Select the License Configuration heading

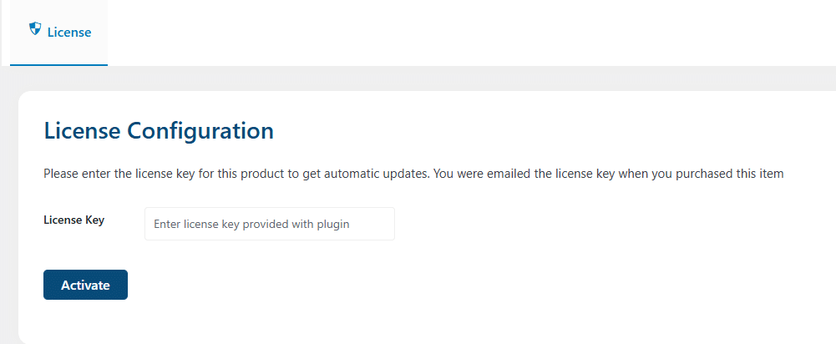(159, 130)
